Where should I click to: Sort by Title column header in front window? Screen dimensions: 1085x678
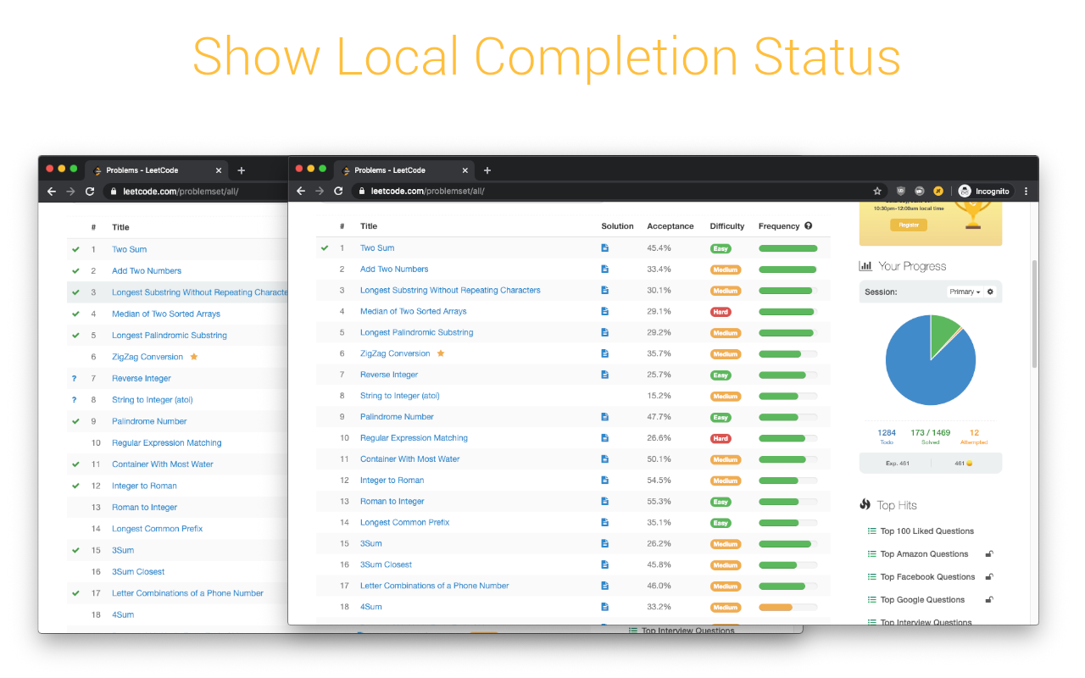(369, 226)
